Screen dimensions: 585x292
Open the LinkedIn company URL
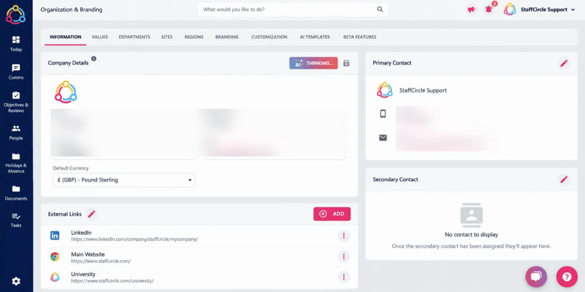coord(135,239)
